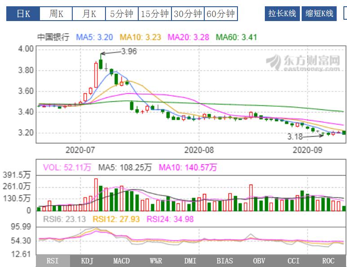Select the DMI indicator tab

coord(190,261)
